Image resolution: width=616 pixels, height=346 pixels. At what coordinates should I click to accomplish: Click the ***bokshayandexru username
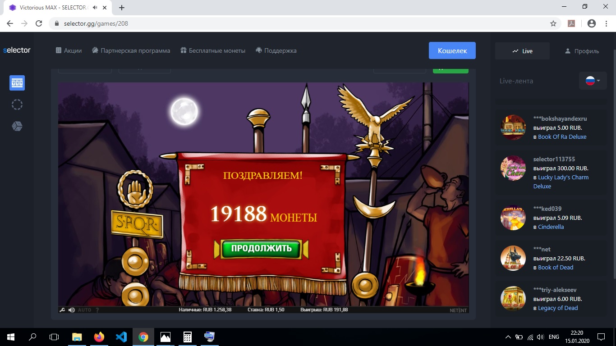[560, 118]
